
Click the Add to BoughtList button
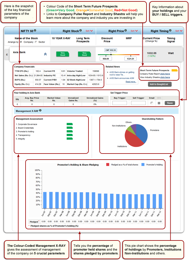tap(160, 84)
